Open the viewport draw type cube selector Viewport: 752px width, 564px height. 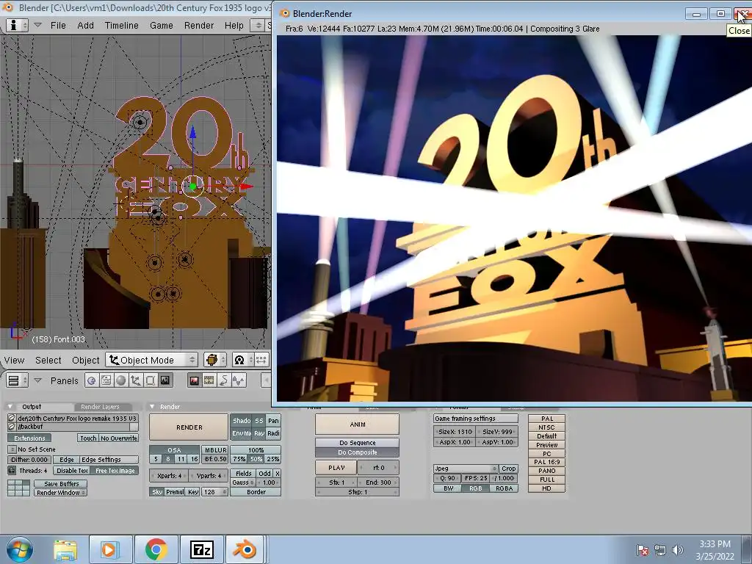[214, 360]
